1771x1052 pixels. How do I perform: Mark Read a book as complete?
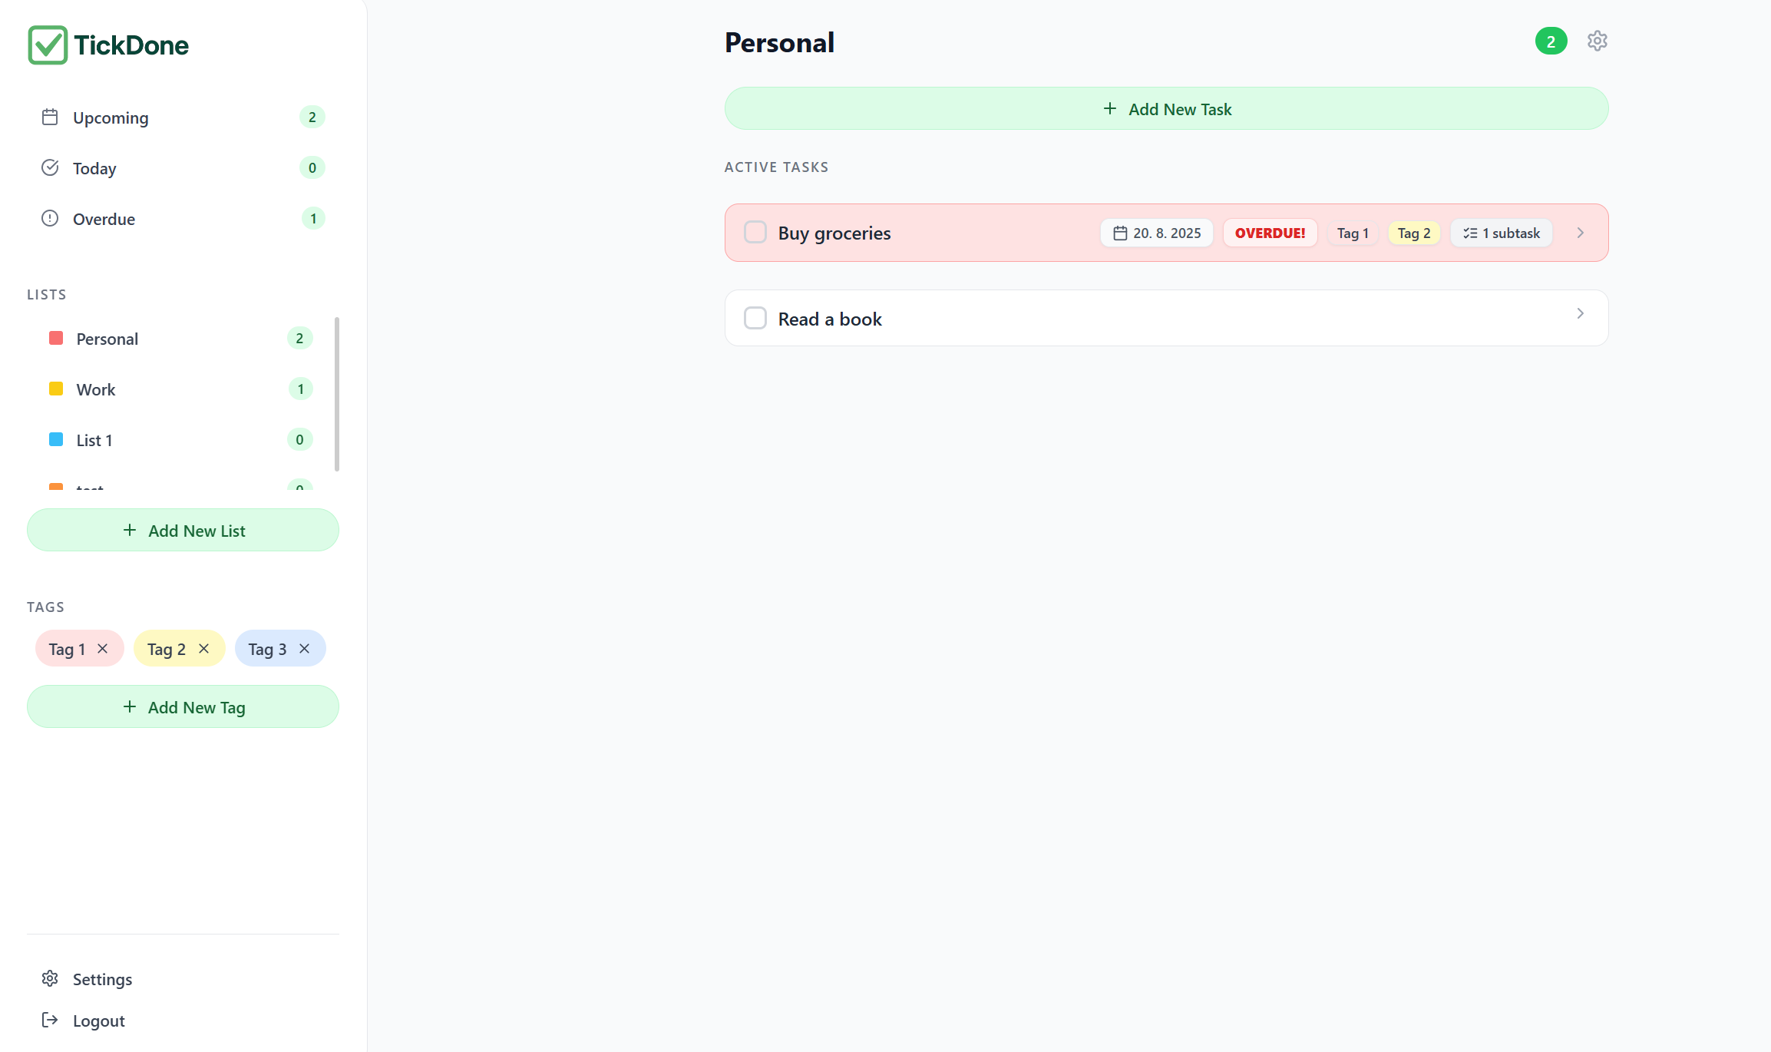(x=755, y=317)
